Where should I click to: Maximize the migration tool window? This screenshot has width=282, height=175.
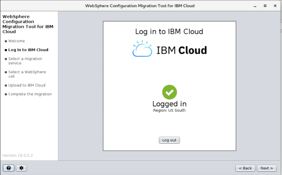click(x=265, y=6)
